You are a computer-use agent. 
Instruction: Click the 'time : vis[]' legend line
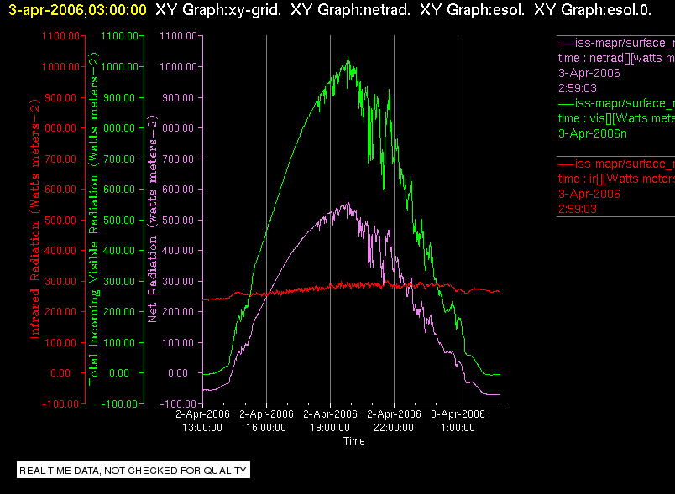pyautogui.click(x=616, y=118)
